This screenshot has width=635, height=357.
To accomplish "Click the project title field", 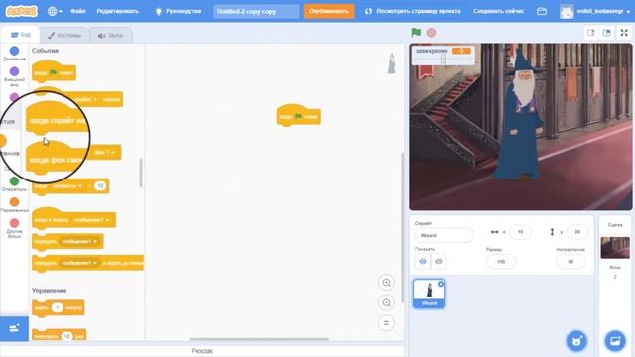I will pos(256,11).
